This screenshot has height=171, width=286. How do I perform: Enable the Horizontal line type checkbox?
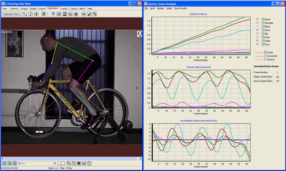[x=266, y=56]
